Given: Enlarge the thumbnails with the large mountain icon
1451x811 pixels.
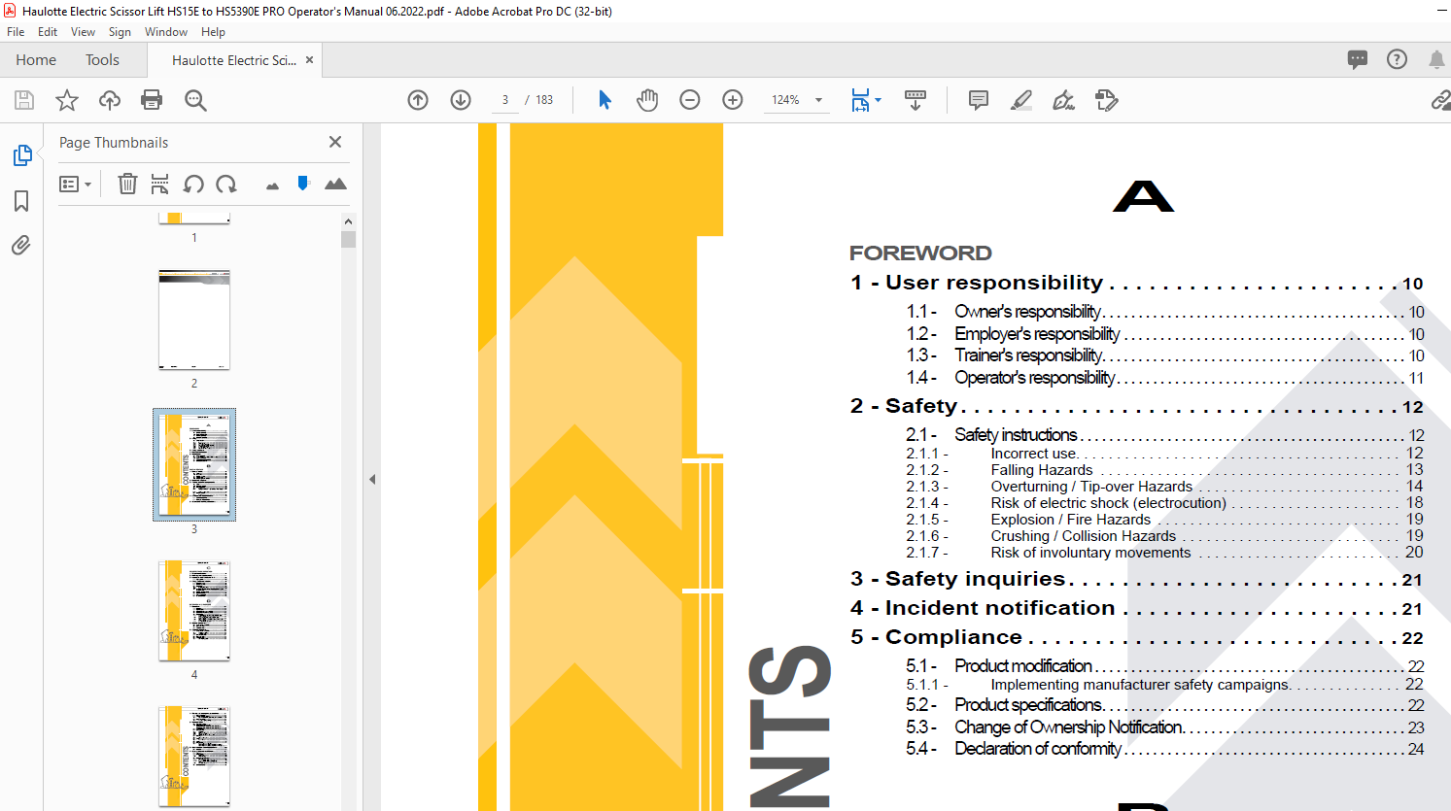Looking at the screenshot, I should (335, 184).
